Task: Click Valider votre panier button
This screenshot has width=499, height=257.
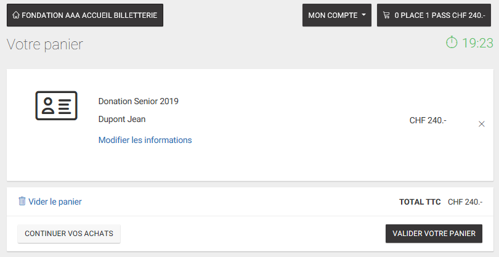Action: 434,234
